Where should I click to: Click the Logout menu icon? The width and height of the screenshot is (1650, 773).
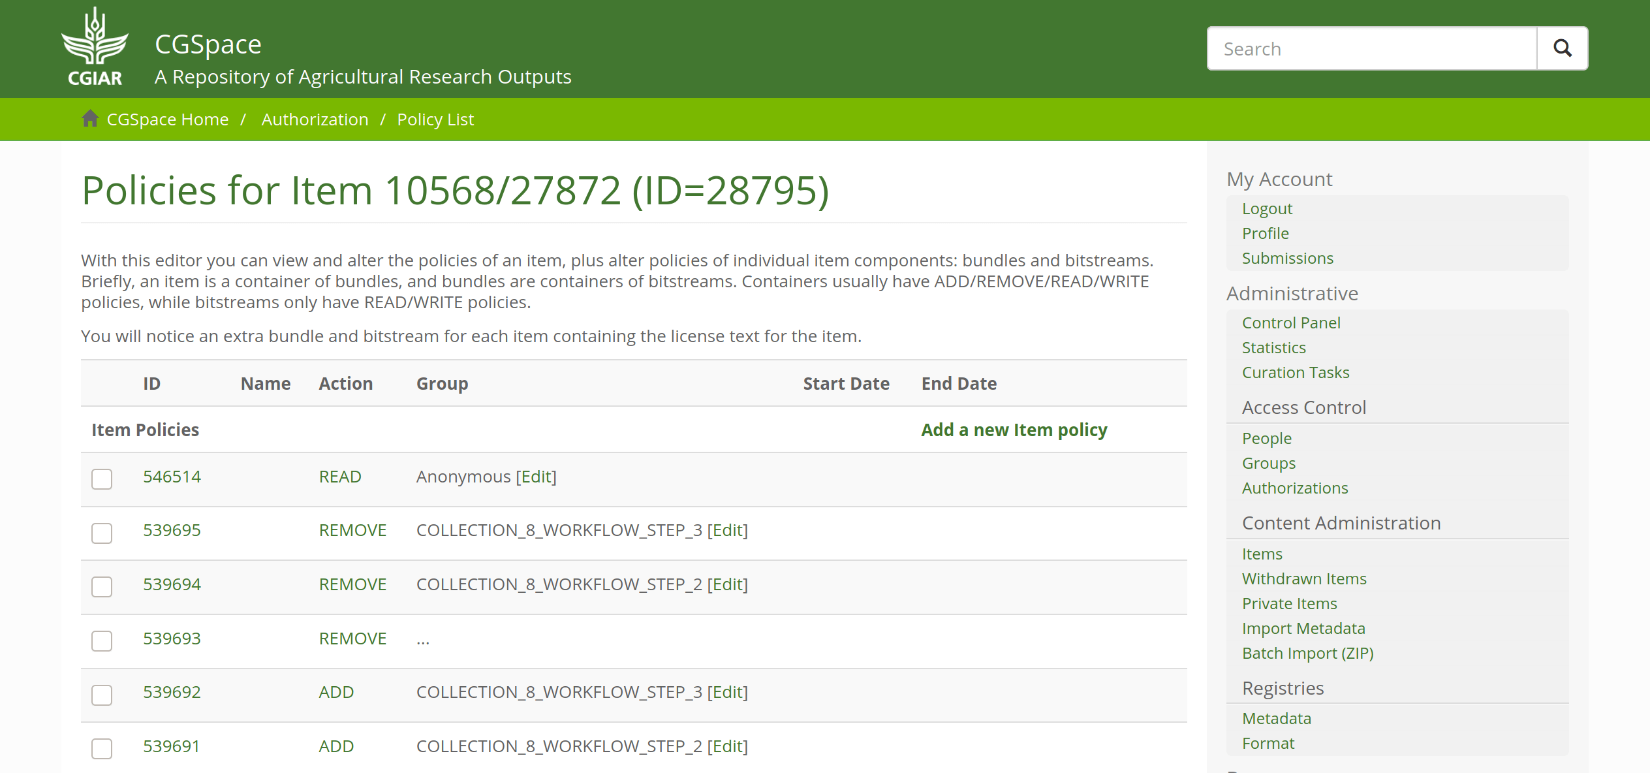[1267, 208]
